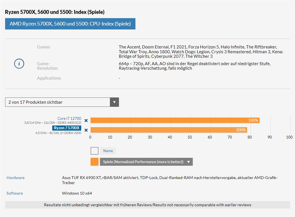Viewport: 295px width, 217px height.
Task: Click the games list starting 'The Ascent, Doom Eternal'
Action: tap(201, 52)
